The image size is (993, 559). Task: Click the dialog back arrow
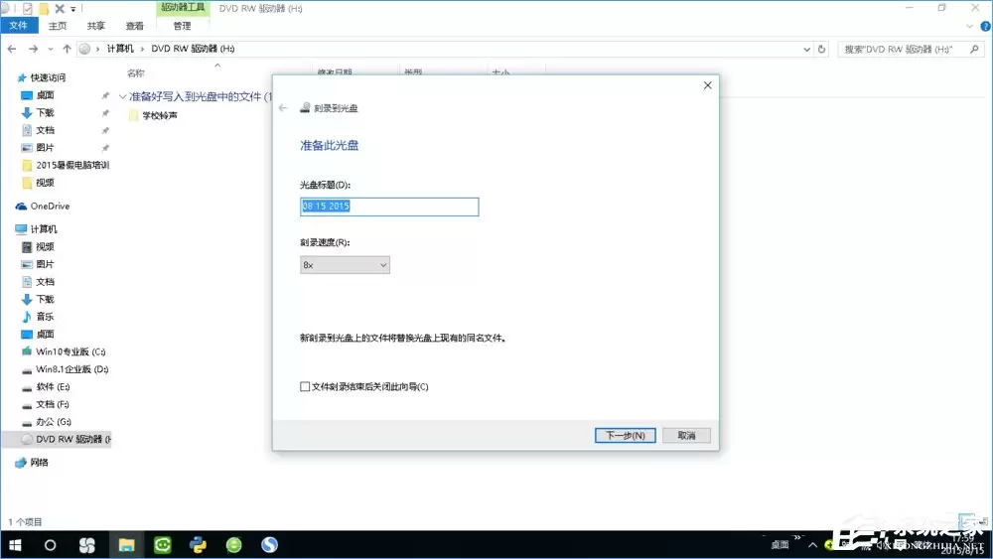pyautogui.click(x=283, y=107)
